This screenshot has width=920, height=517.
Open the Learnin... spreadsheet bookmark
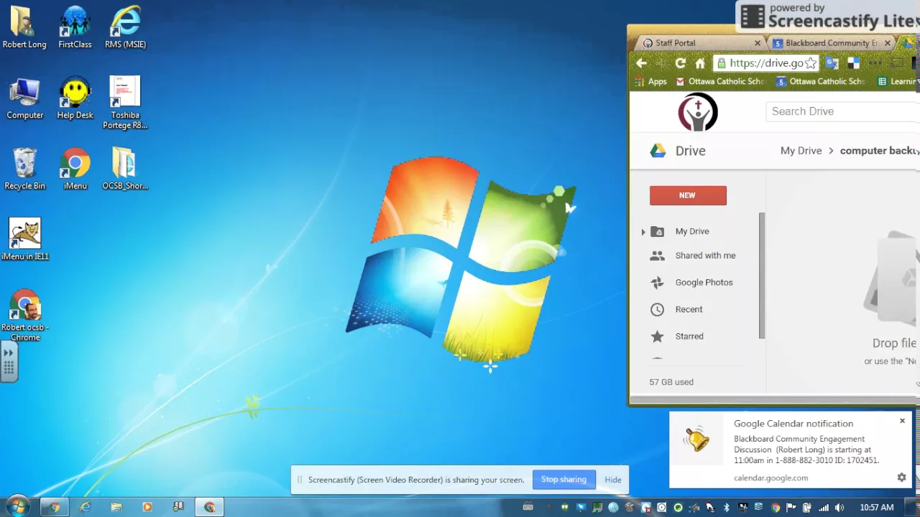coord(896,81)
